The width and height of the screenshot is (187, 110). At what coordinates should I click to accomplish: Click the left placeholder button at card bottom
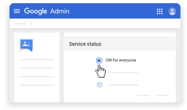(143, 96)
